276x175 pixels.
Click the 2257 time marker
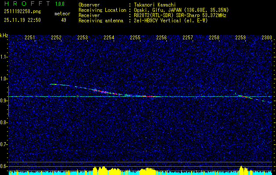[188, 37]
